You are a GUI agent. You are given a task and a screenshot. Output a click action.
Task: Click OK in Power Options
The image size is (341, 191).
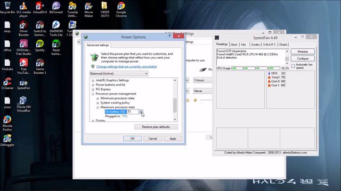pyautogui.click(x=133, y=138)
